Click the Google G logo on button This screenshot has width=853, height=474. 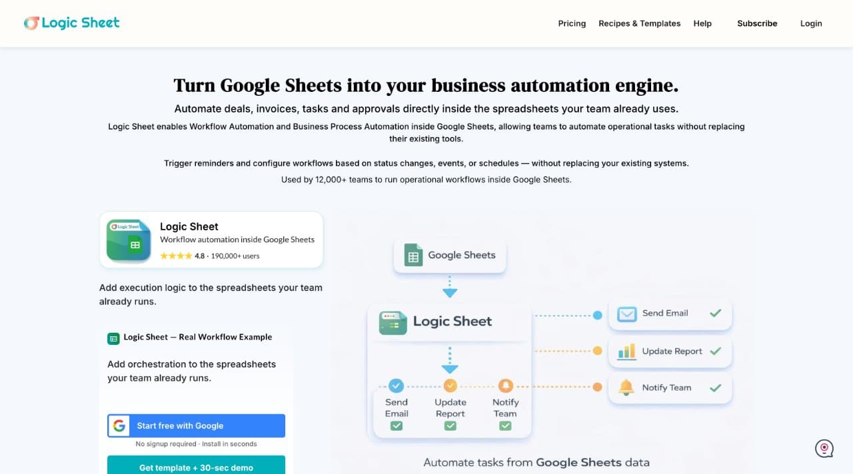pyautogui.click(x=119, y=426)
